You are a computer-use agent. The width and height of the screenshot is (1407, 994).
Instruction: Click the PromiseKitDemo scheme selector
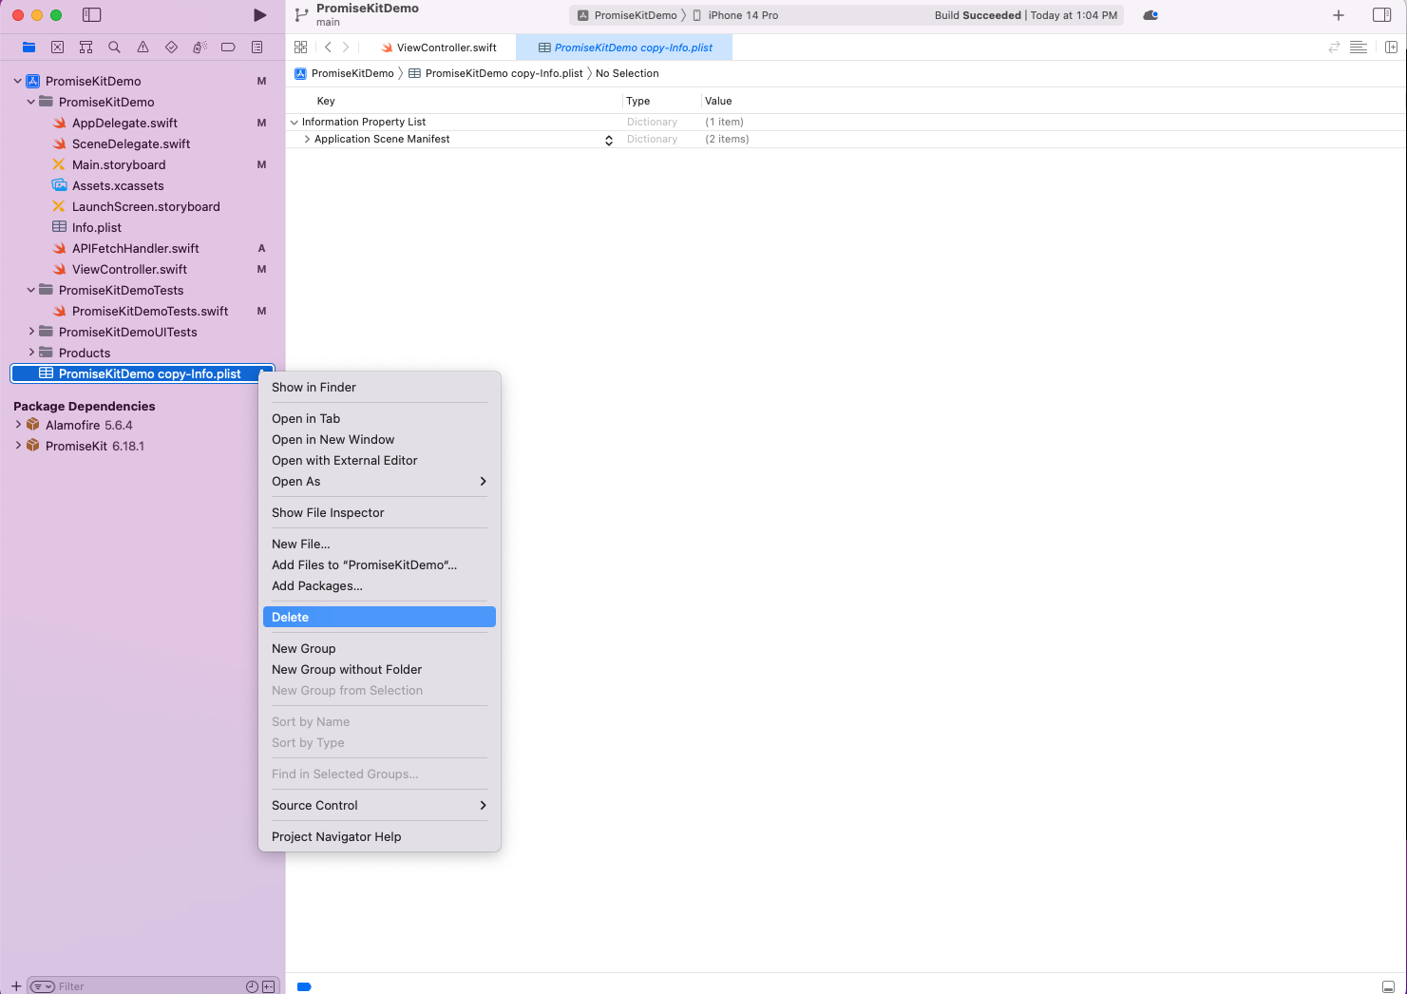coord(627,15)
